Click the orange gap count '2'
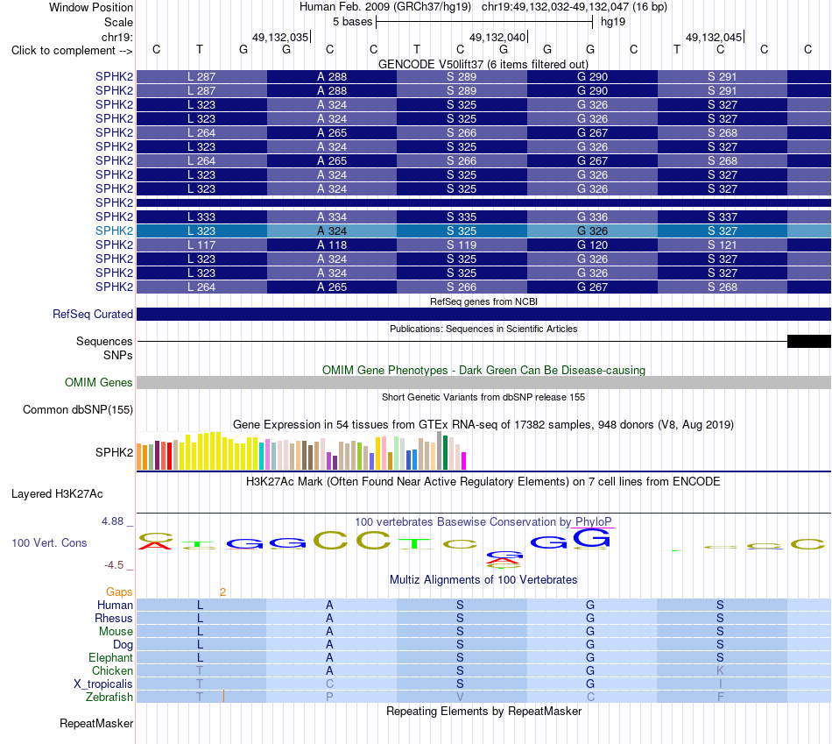Viewport: 832px width, 744px height. click(222, 592)
